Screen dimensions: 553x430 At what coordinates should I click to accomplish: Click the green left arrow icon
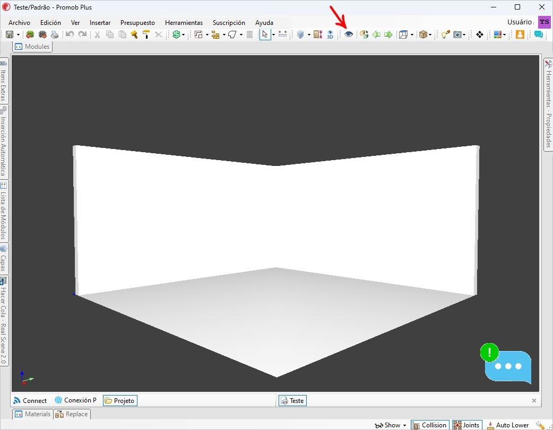click(376, 34)
